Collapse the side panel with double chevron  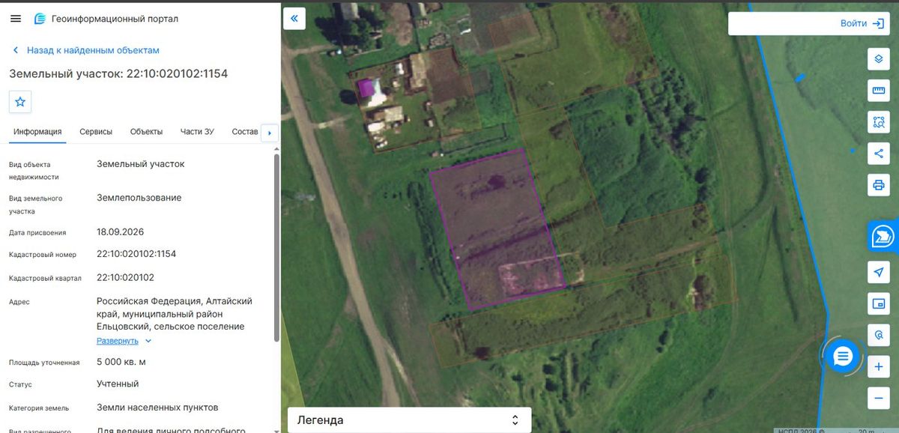(294, 19)
